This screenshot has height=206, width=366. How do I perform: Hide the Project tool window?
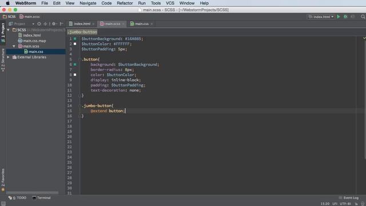click(x=61, y=24)
